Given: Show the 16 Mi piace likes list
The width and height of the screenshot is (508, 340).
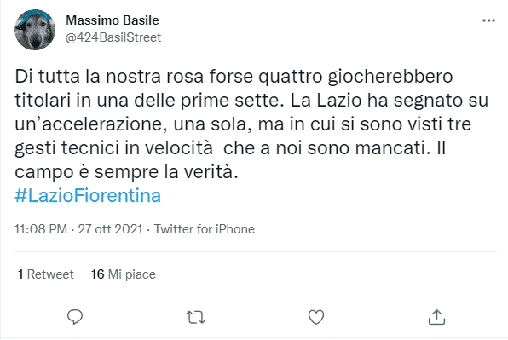Looking at the screenshot, I should [x=123, y=274].
